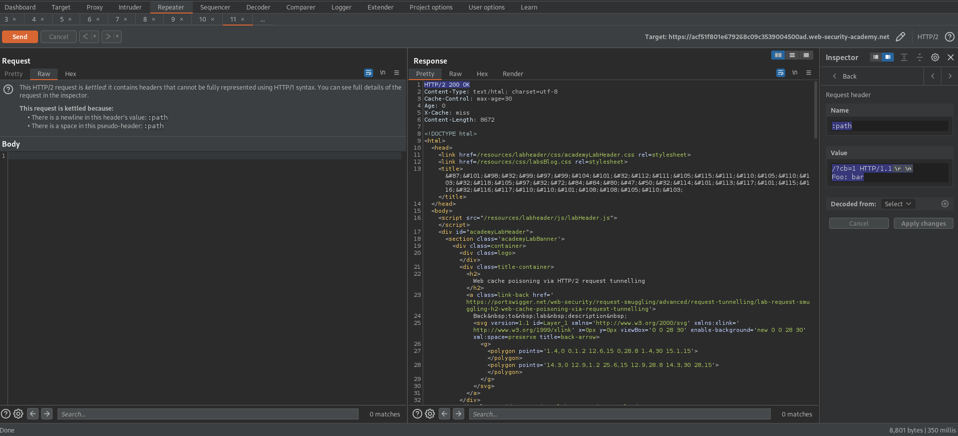Open the next-request history dropdown arrow

coord(117,37)
